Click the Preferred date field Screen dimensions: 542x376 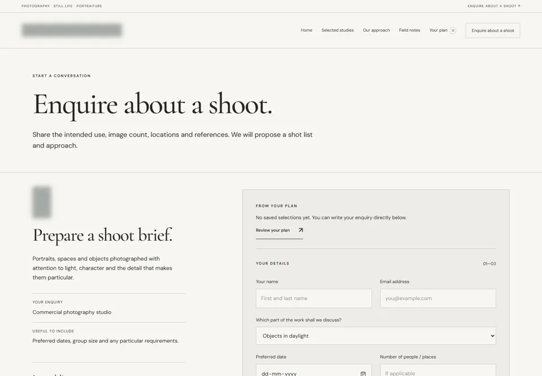pyautogui.click(x=313, y=370)
